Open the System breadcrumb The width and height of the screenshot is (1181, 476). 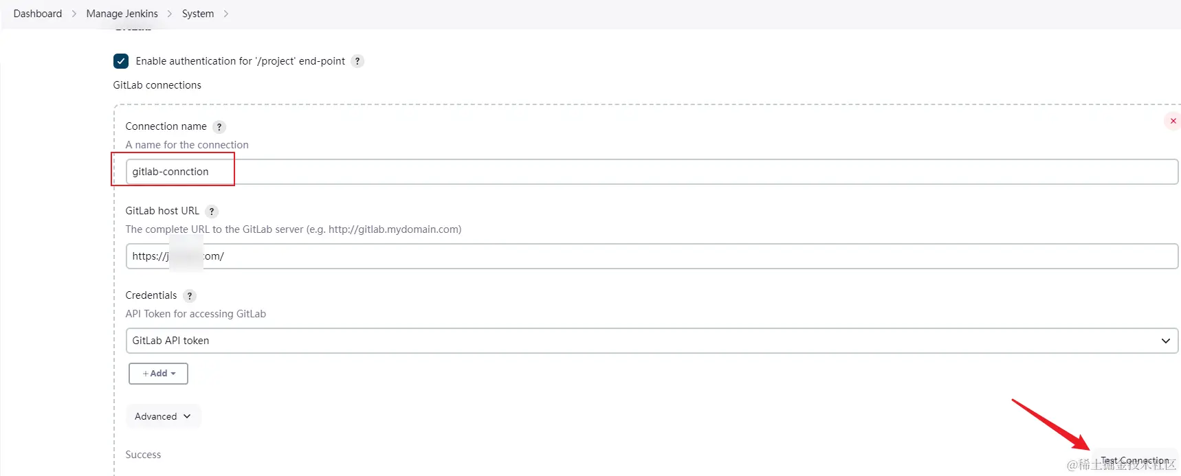(x=198, y=14)
